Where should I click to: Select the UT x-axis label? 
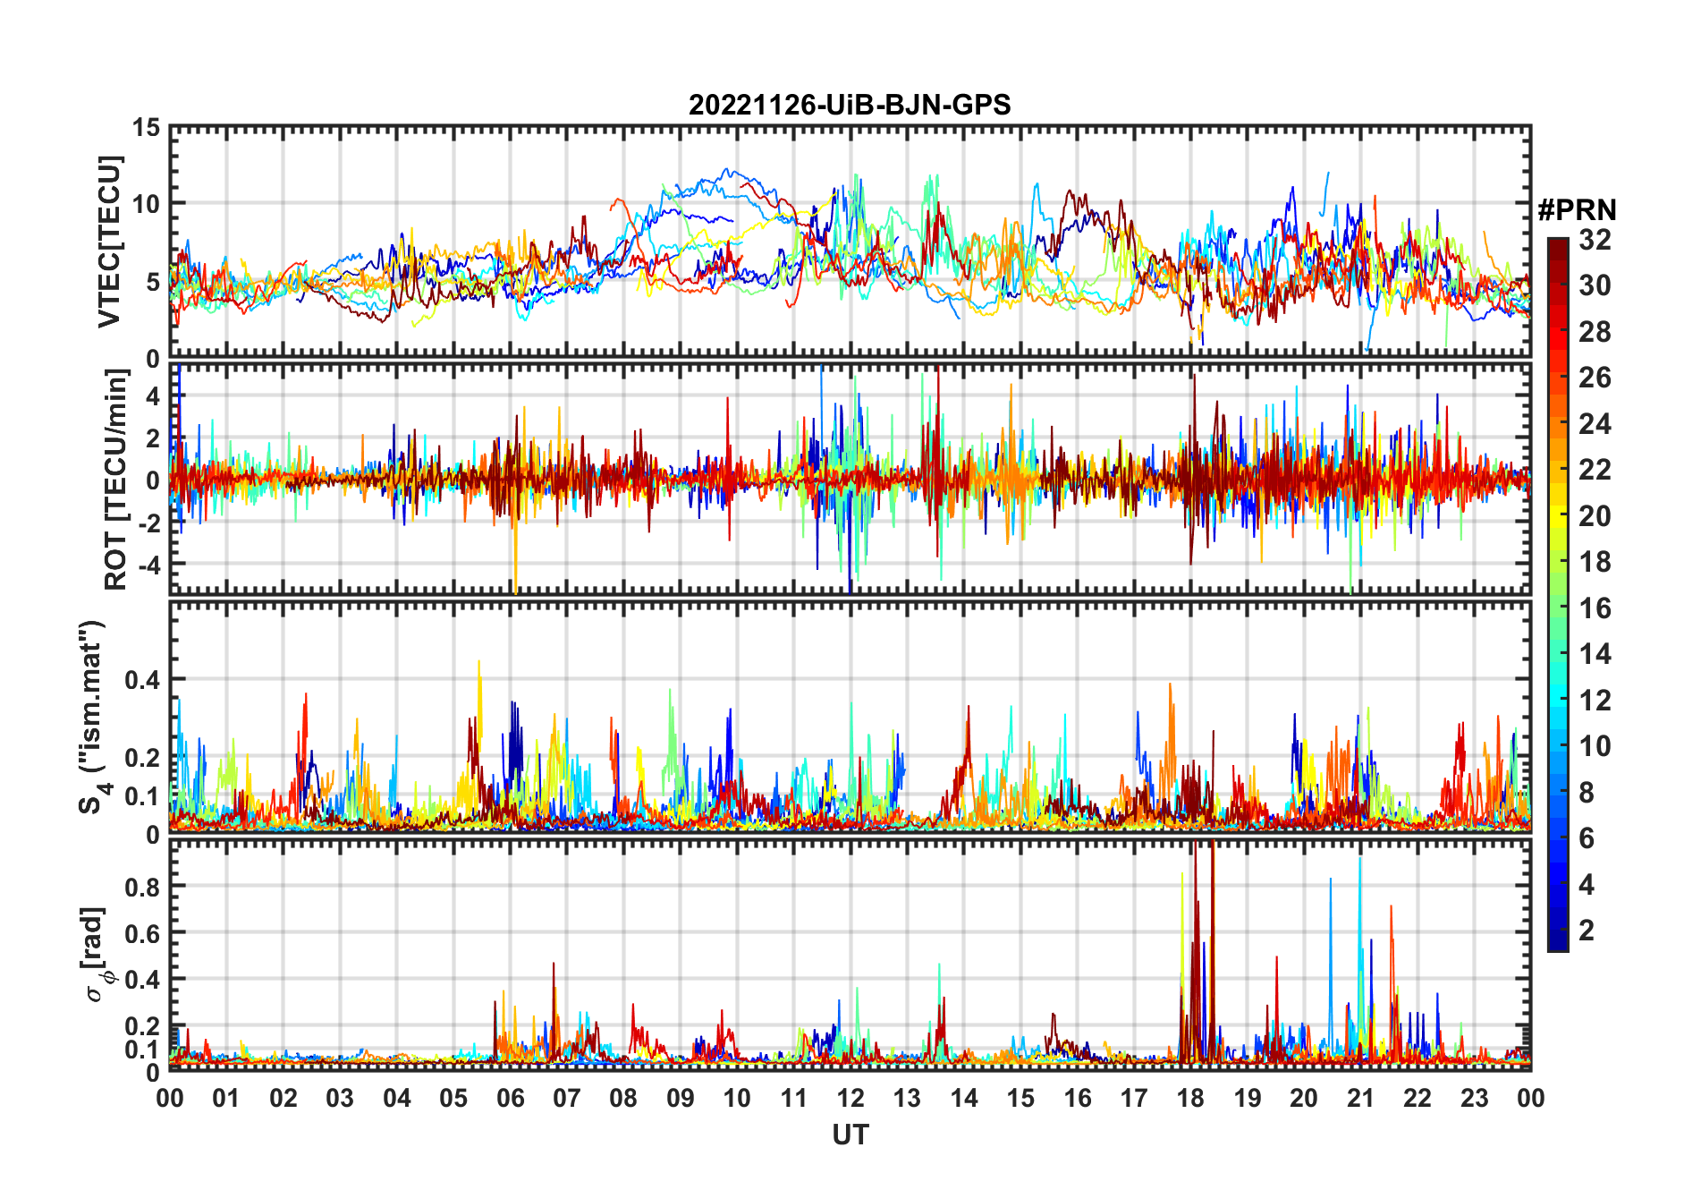(x=850, y=1135)
